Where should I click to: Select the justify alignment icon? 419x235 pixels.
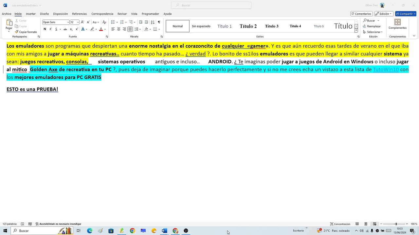(x=130, y=29)
